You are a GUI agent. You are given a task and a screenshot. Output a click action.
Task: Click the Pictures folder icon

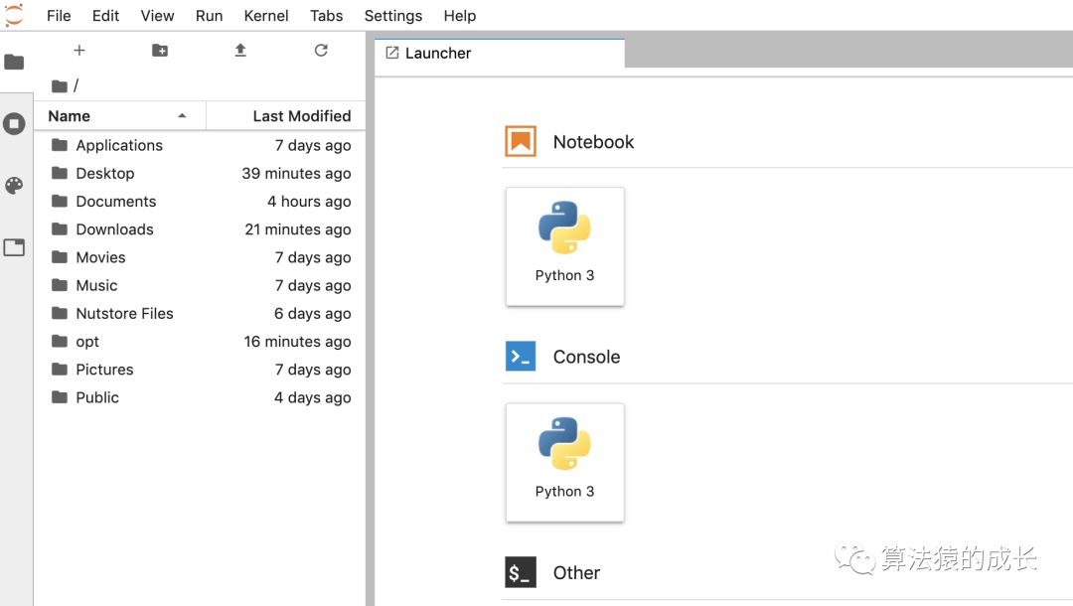[60, 370]
